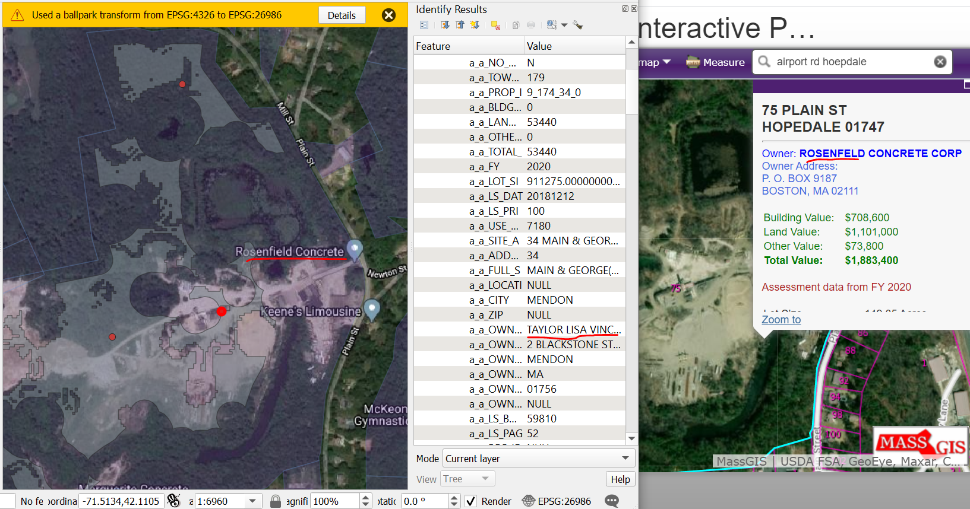Click the rotation spin arrows
This screenshot has height=509, width=970.
click(x=454, y=501)
